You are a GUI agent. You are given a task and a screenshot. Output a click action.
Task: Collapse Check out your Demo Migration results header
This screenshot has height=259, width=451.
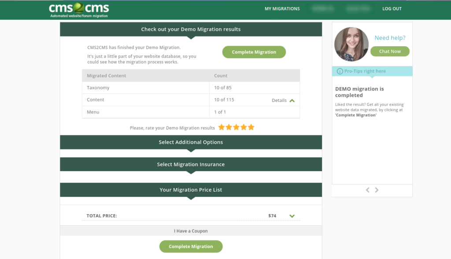pyautogui.click(x=191, y=29)
